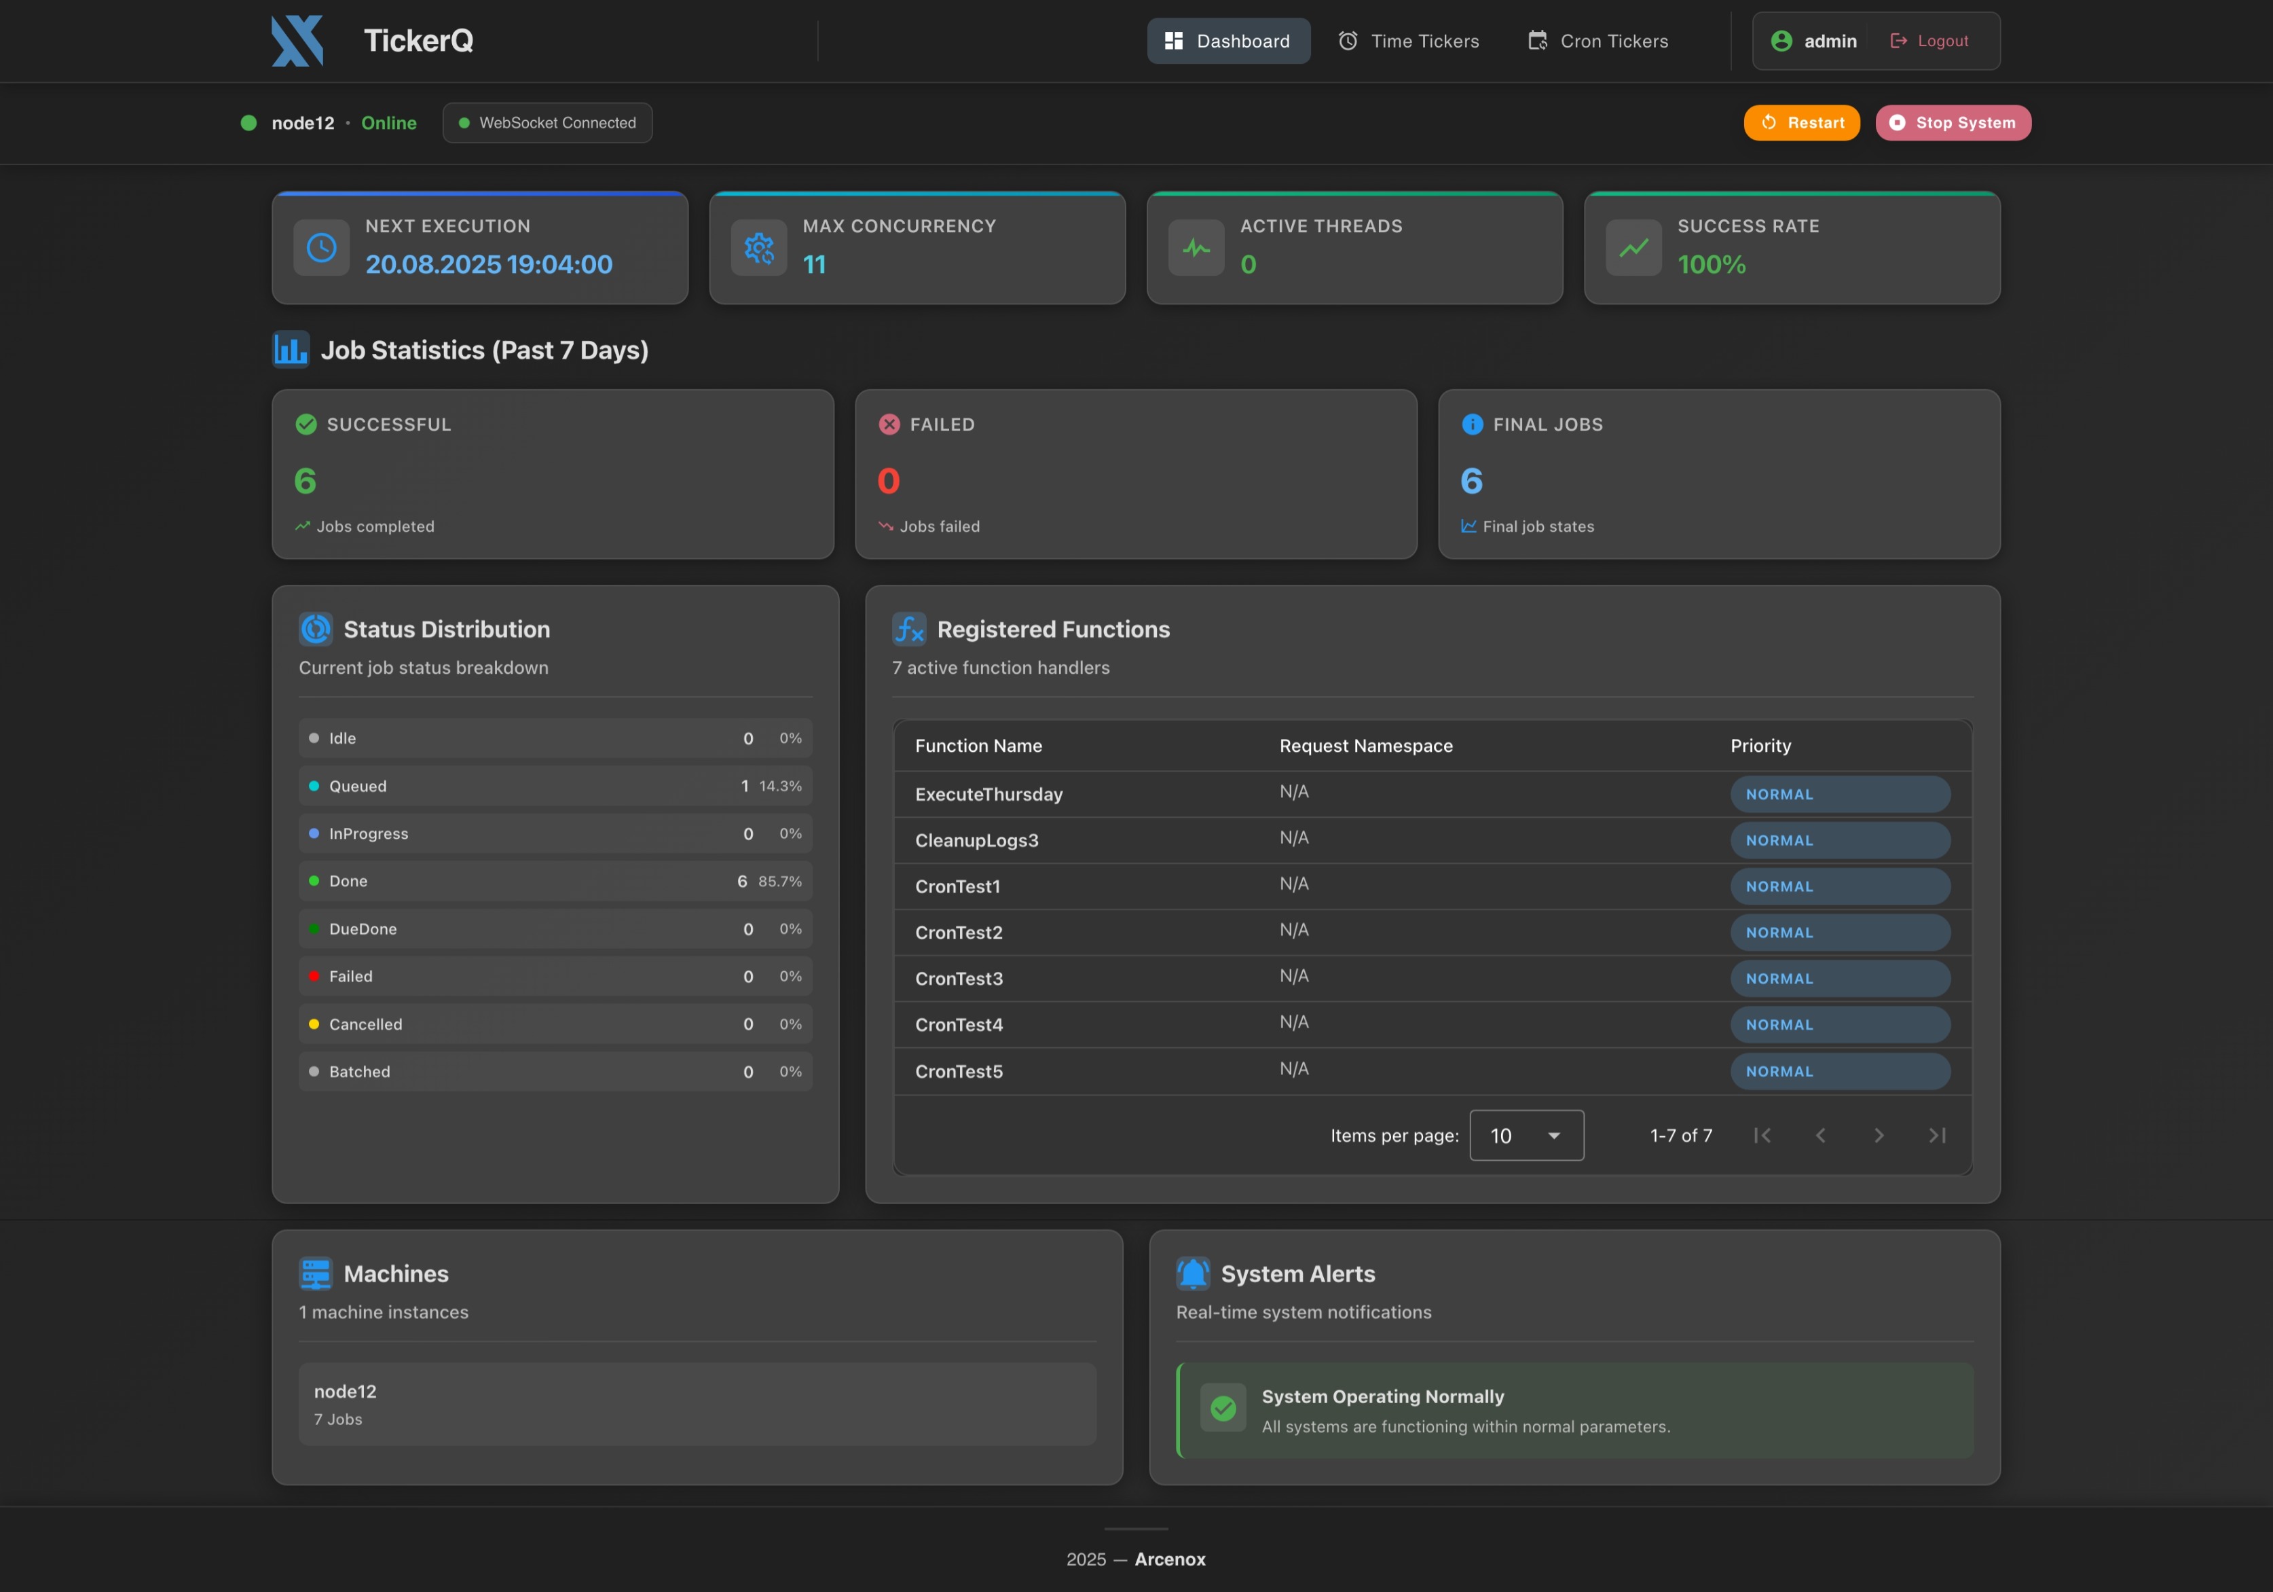This screenshot has height=1592, width=2273.
Task: Click the Next Execution clock icon
Action: [320, 248]
